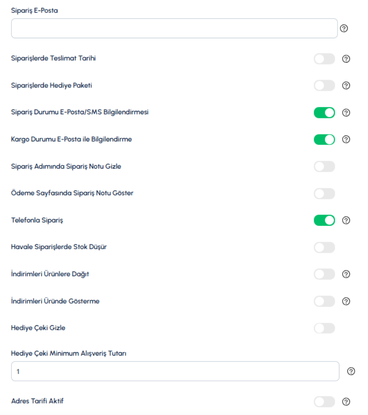Open help for İndirimleri Üründe Gösterme
Image resolution: width=368 pixels, height=415 pixels.
pos(346,301)
